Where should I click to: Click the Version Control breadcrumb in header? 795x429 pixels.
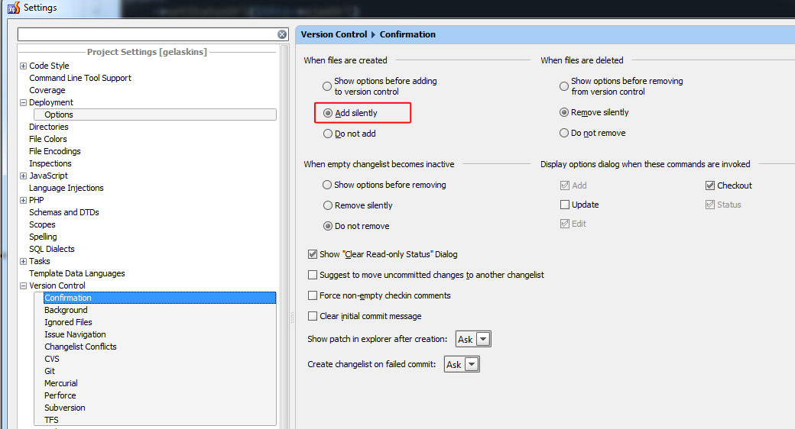point(333,34)
